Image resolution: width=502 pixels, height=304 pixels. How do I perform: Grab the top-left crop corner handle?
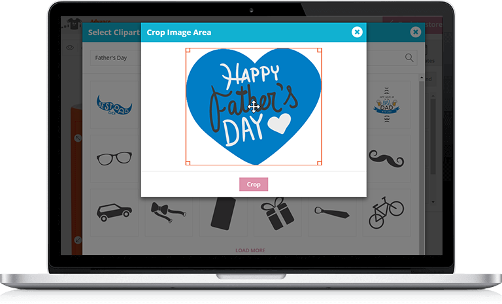188,50
